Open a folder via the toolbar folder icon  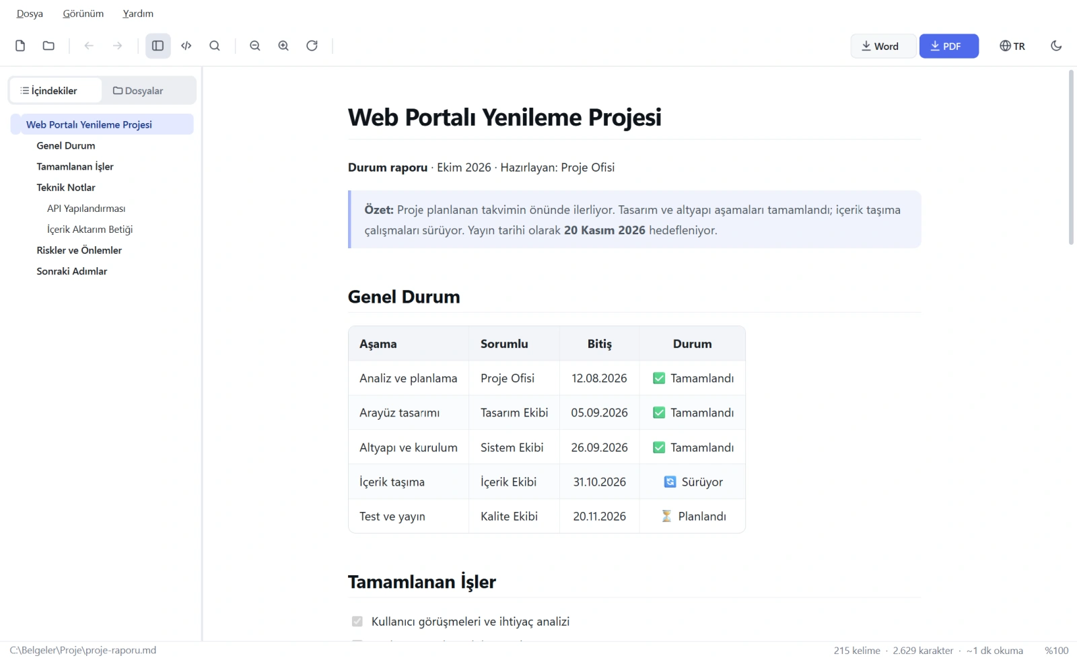(48, 46)
